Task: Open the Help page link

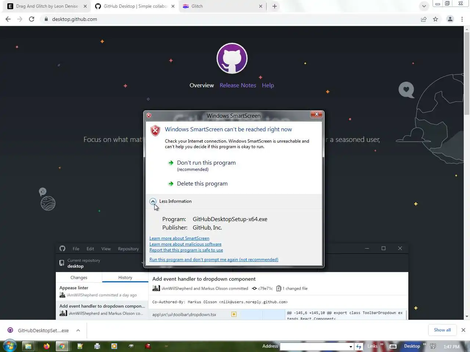Action: coord(268,85)
